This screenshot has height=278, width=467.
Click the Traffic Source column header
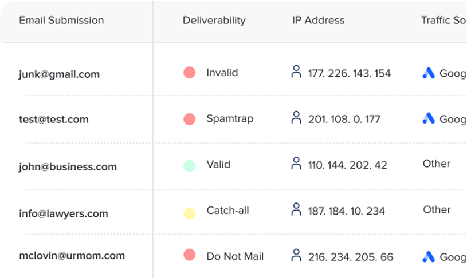pos(443,21)
